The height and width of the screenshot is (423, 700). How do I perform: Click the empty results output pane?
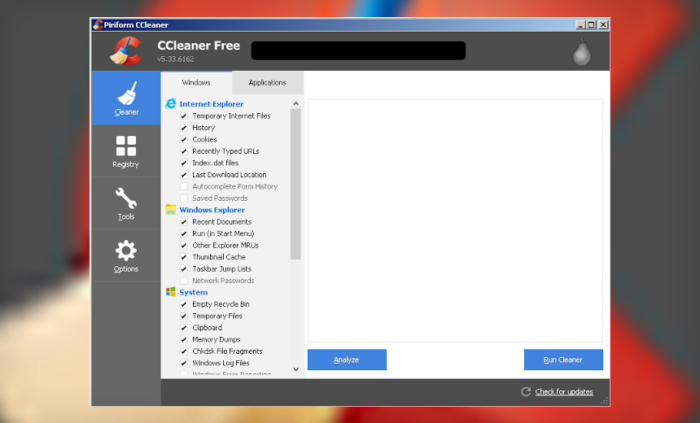[x=455, y=220]
